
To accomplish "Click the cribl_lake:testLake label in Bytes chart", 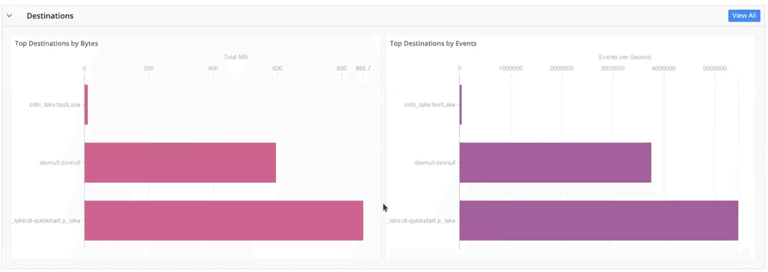I will click(55, 105).
